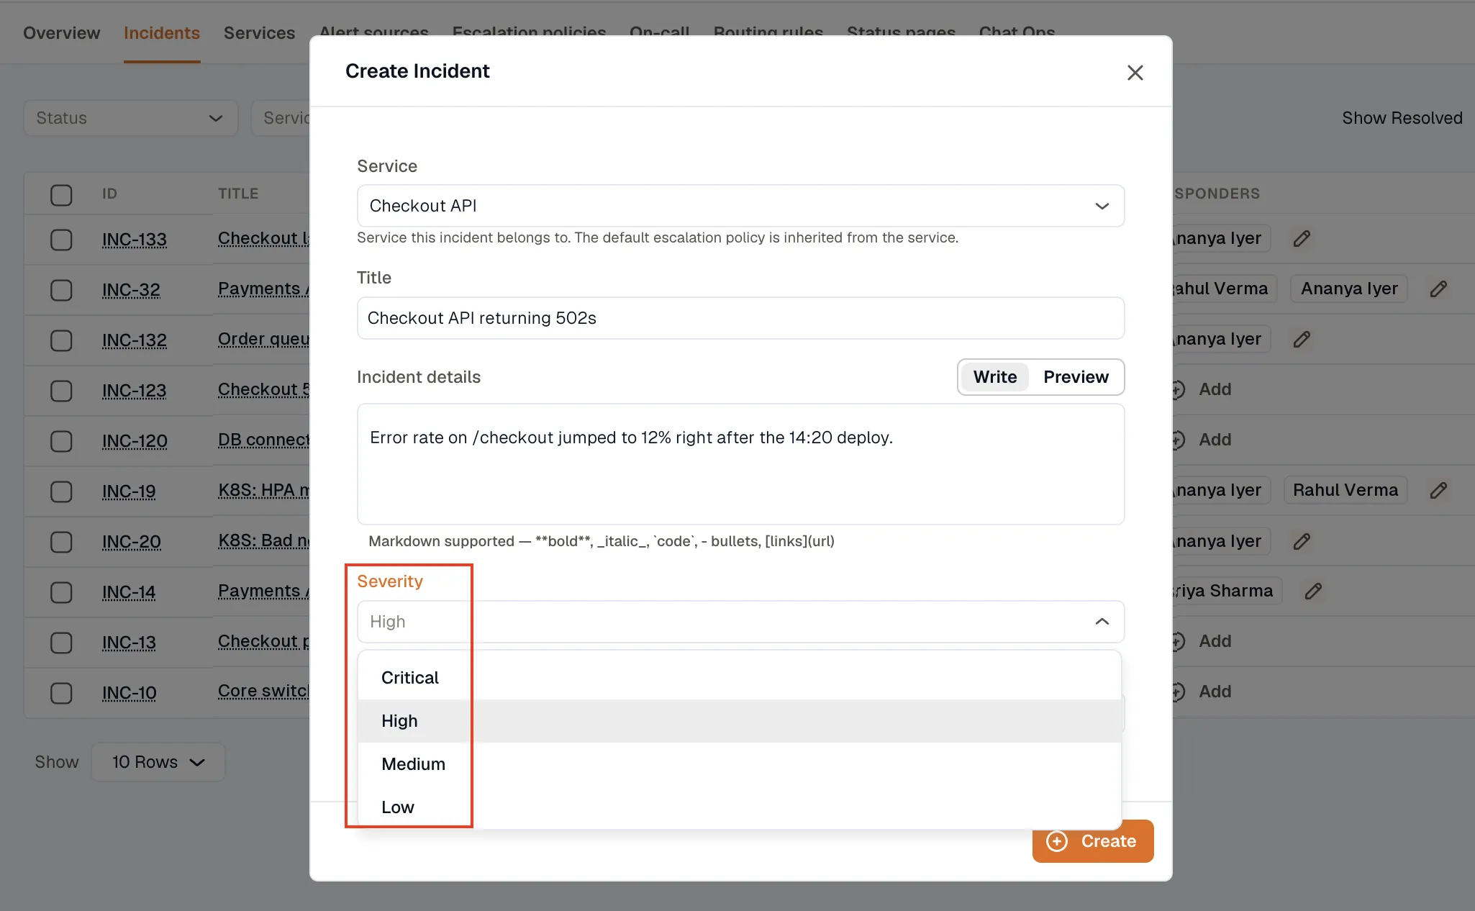Open the Service dropdown showing Checkout API
This screenshot has height=911, width=1475.
[740, 206]
